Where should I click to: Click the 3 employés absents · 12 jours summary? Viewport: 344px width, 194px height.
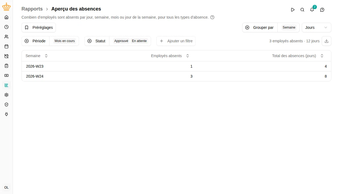pyautogui.click(x=294, y=41)
